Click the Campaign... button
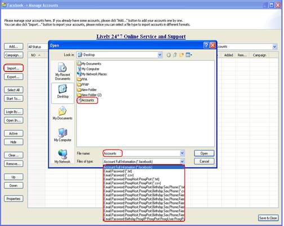Viewport: 284px width, 226px height. pyautogui.click(x=14, y=55)
